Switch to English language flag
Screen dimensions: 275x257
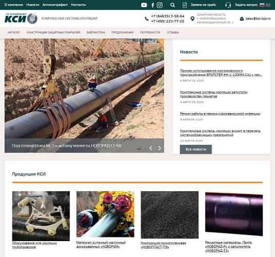click(x=268, y=5)
